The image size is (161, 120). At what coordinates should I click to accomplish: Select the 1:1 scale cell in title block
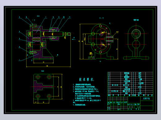(139, 107)
